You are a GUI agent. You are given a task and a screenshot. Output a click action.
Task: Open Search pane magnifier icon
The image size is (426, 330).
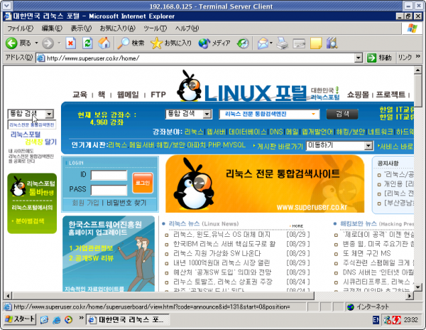point(123,43)
